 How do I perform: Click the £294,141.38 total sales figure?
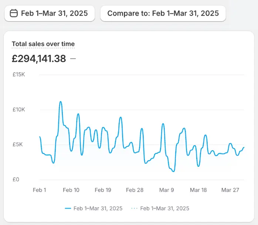pyautogui.click(x=39, y=59)
